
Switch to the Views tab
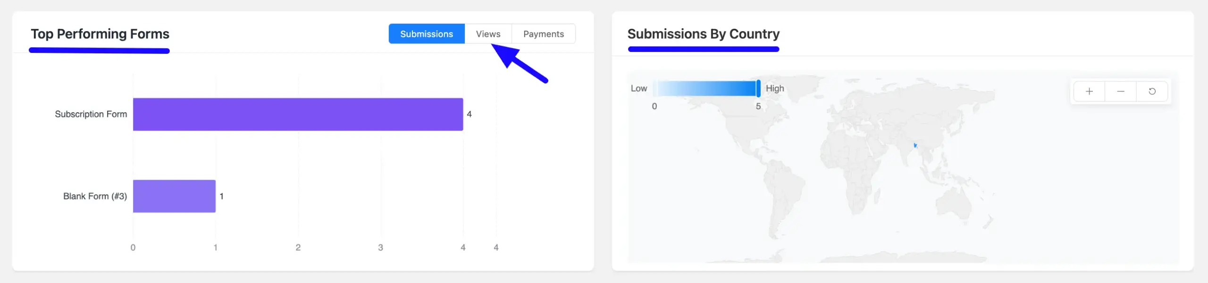point(488,34)
